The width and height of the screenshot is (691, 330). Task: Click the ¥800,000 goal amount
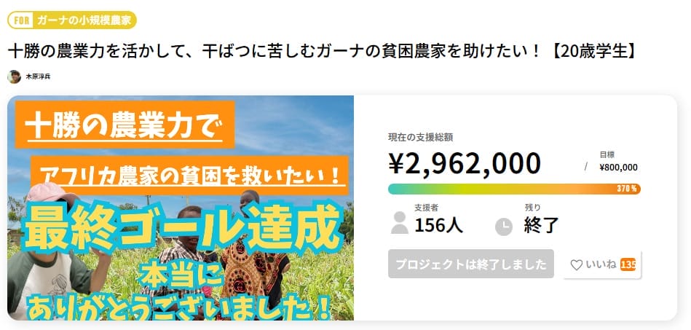pos(618,167)
